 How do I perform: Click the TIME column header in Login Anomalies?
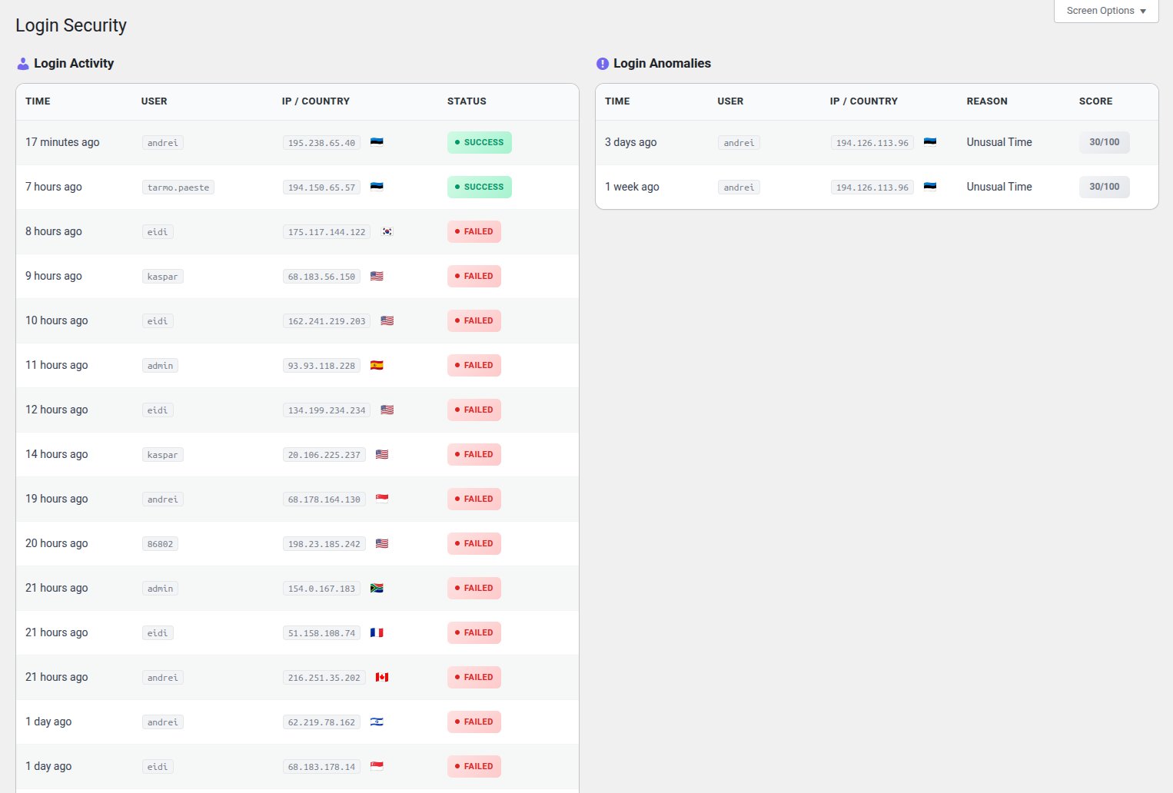(618, 101)
